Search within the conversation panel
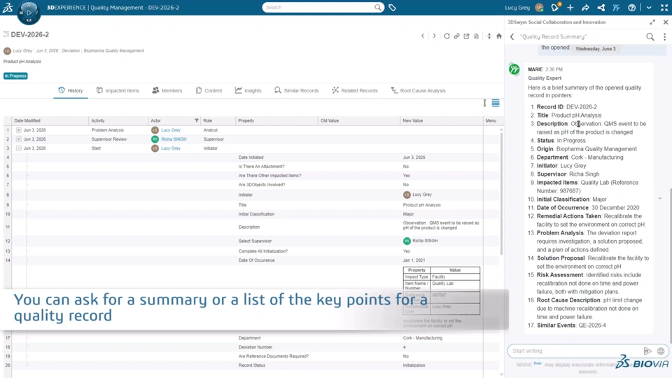The image size is (672, 378). click(650, 37)
